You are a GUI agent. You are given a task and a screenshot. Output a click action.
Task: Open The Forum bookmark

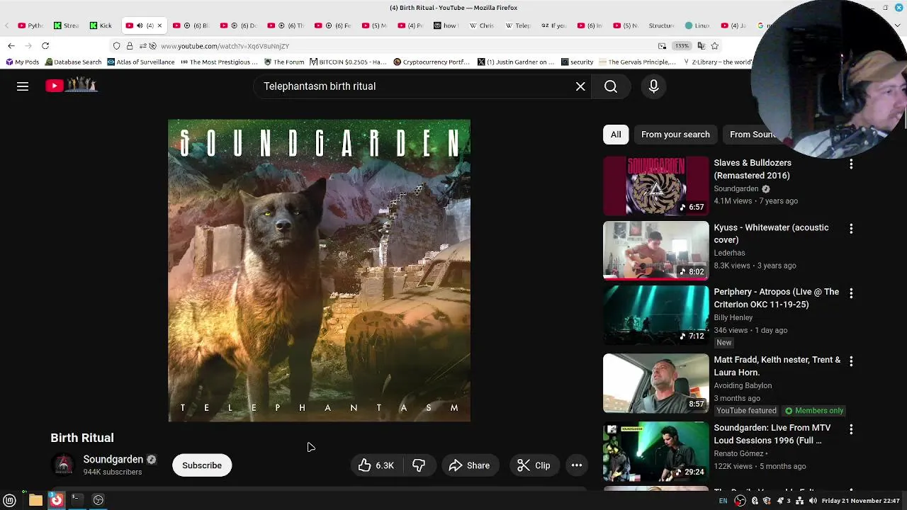pos(284,62)
